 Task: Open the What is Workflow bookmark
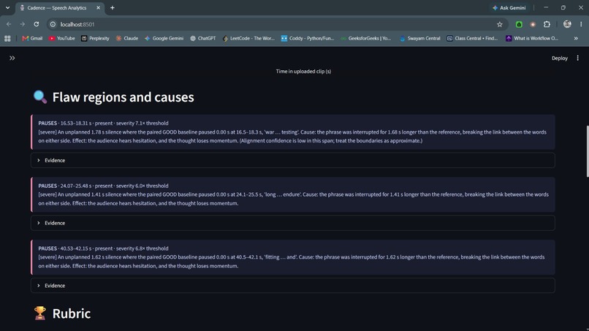point(532,38)
